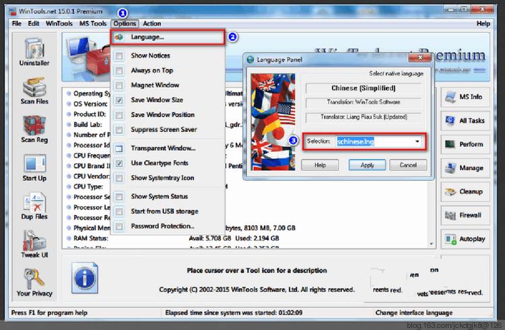Check Save Window Position
Viewport: 505px width, 330px height.
point(119,115)
